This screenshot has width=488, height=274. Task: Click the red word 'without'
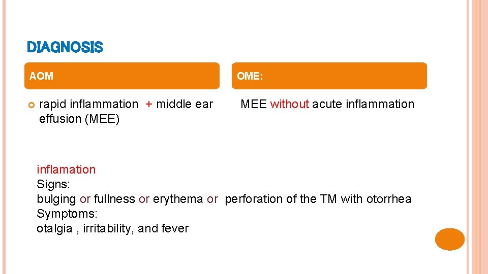(x=289, y=104)
